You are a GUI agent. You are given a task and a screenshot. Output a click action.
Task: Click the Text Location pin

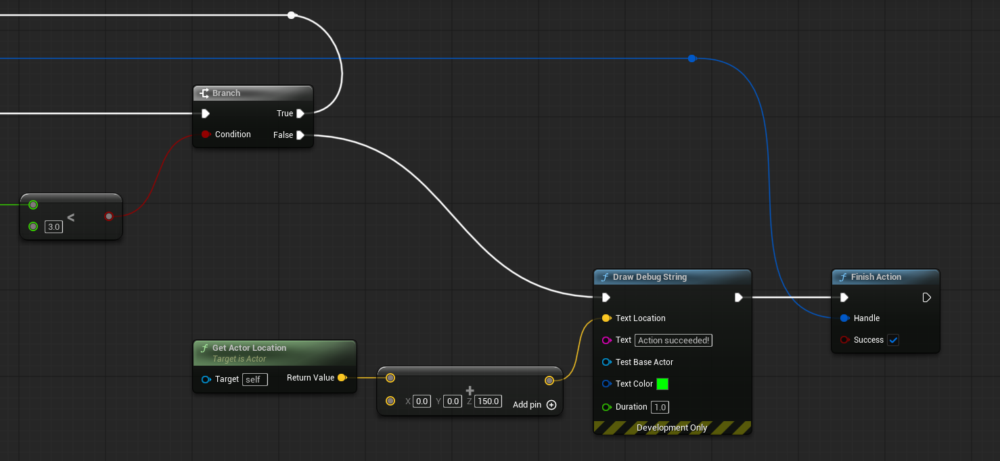(x=606, y=318)
